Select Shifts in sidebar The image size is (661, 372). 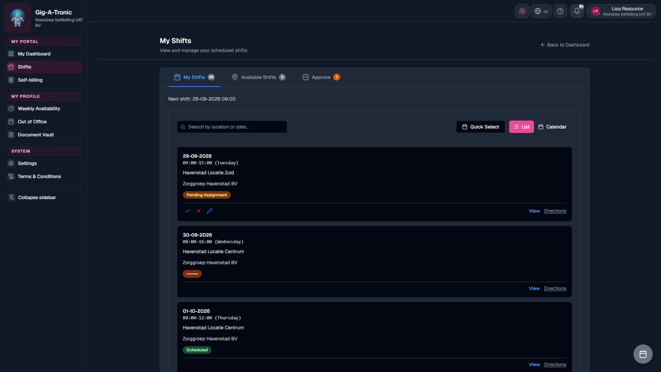tap(44, 67)
